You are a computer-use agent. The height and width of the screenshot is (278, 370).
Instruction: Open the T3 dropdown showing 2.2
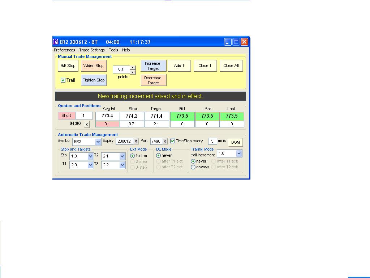(122, 165)
